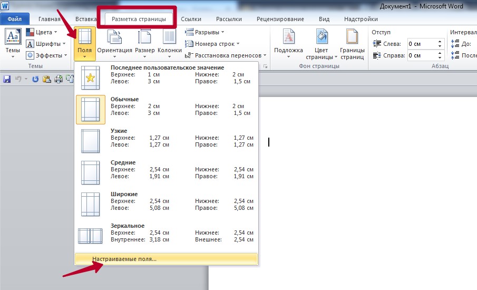Click the Размер page size icon

(x=144, y=43)
